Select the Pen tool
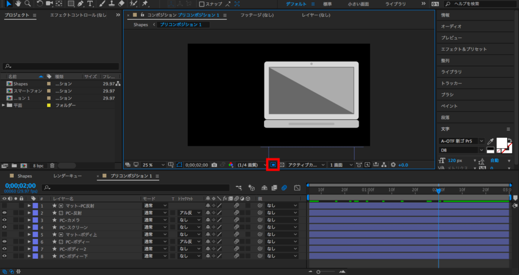Viewport: 519px width, 275px height. (x=81, y=4)
